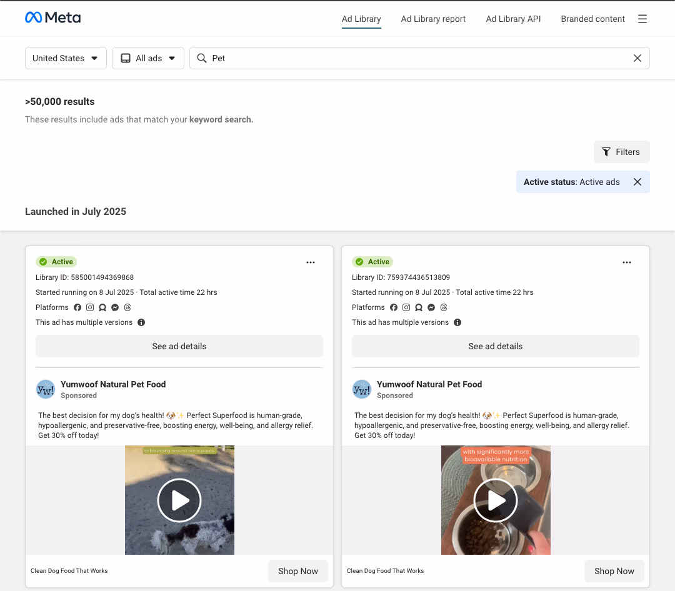Click Instagram platform icon on ad 585001494369868
The width and height of the screenshot is (675, 591).
(90, 307)
